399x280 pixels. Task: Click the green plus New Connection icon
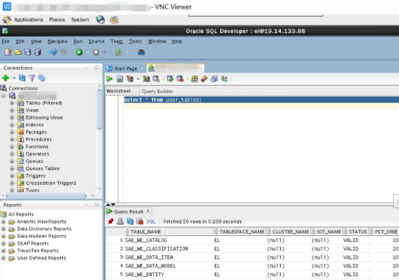click(5, 78)
